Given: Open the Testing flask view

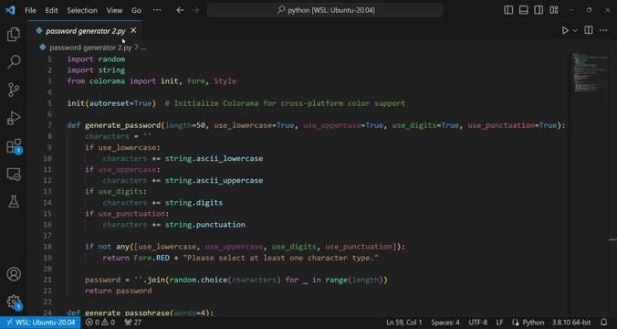Looking at the screenshot, I should tap(14, 202).
